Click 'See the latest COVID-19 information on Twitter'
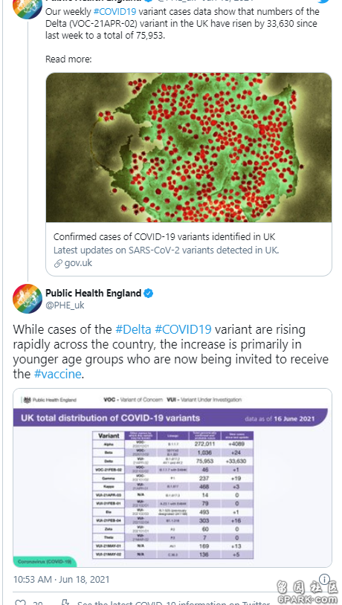 point(173,603)
